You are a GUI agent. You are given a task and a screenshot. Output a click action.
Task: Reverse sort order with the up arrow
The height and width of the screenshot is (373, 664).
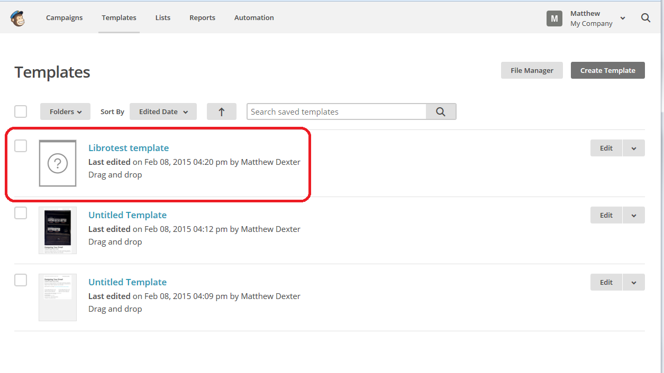click(221, 111)
